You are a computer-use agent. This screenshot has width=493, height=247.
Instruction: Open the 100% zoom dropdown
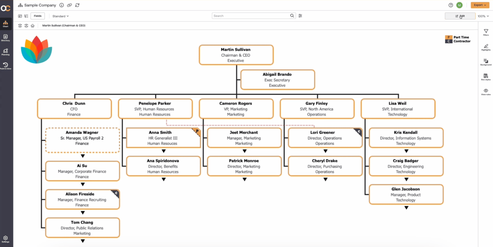[x=483, y=16]
